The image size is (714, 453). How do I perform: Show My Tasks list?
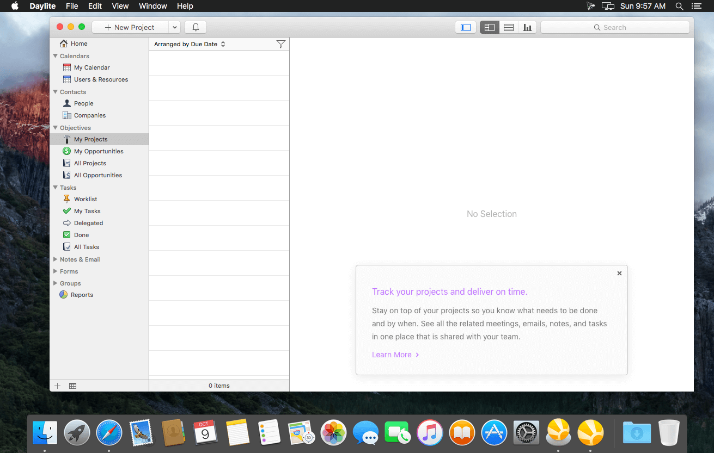(82, 211)
